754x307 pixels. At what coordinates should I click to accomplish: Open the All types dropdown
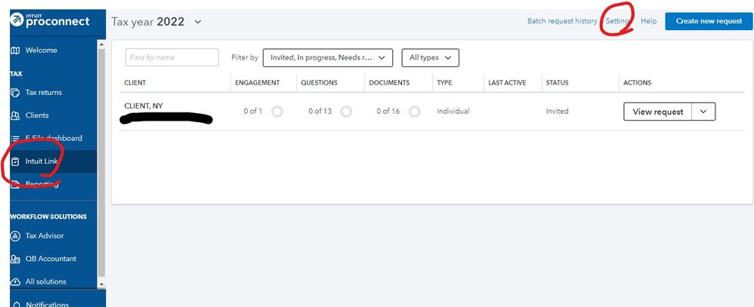tap(430, 57)
